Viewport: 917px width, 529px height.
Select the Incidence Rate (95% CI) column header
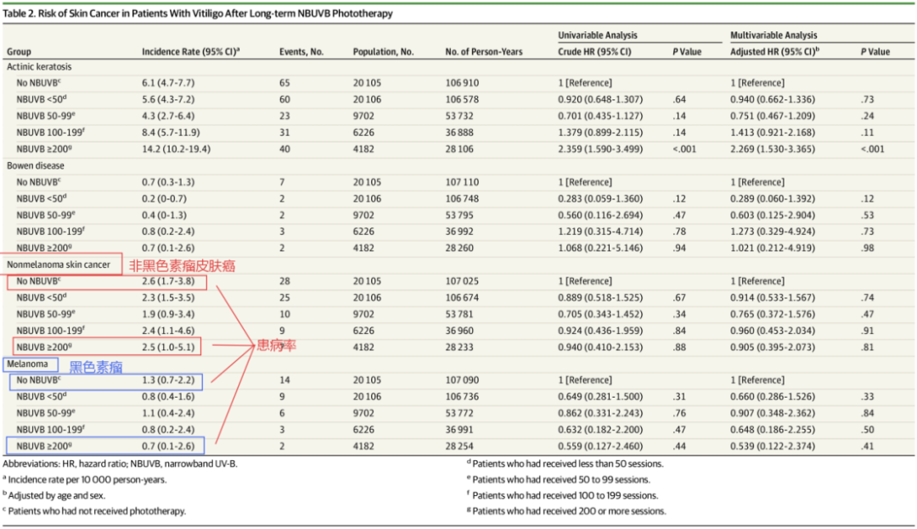(190, 52)
